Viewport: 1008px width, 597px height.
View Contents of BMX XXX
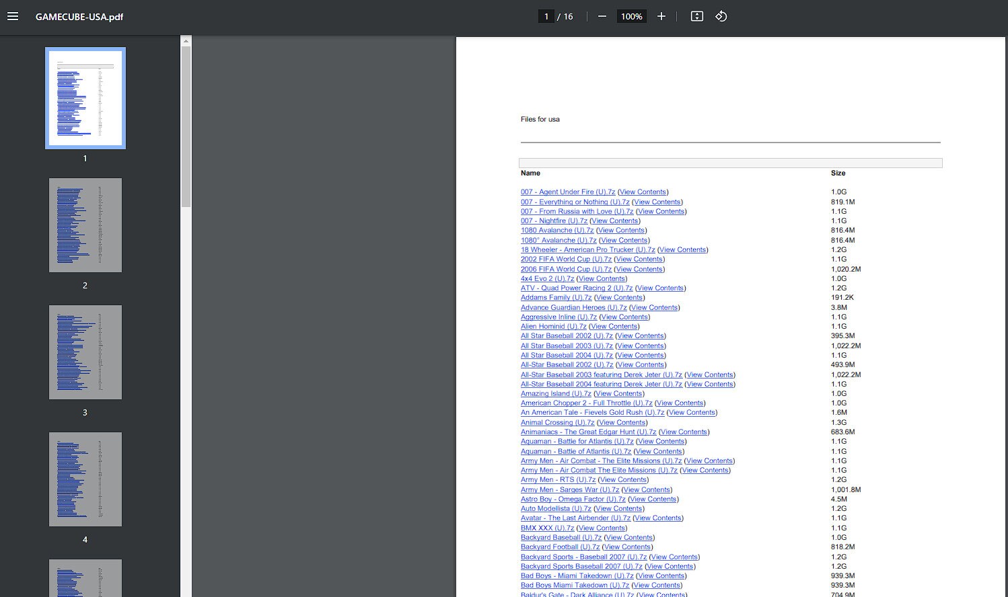pyautogui.click(x=602, y=528)
